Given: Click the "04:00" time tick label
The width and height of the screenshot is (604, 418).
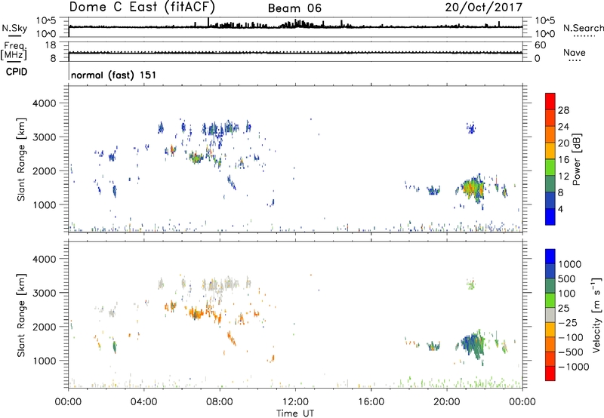Looking at the screenshot, I should [x=144, y=402].
